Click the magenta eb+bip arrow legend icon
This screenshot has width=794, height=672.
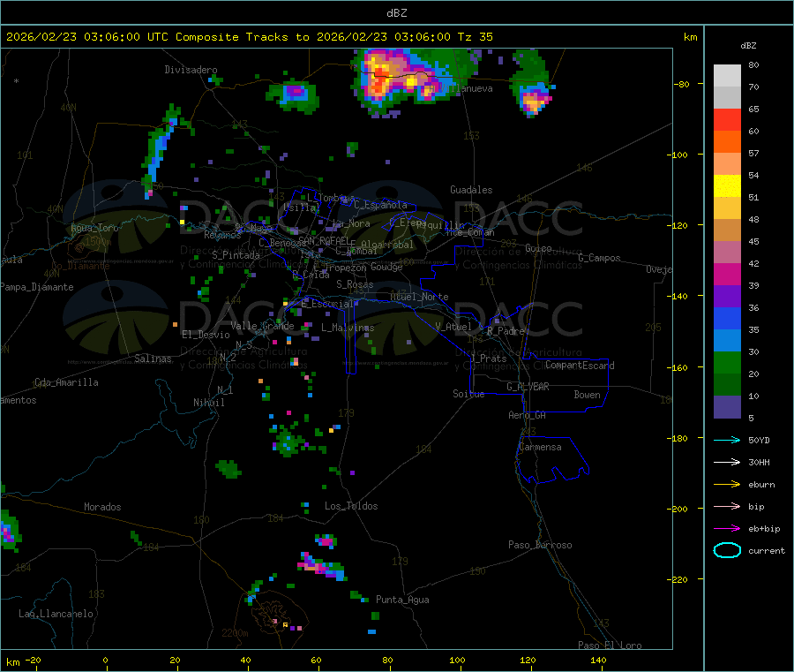coord(727,528)
